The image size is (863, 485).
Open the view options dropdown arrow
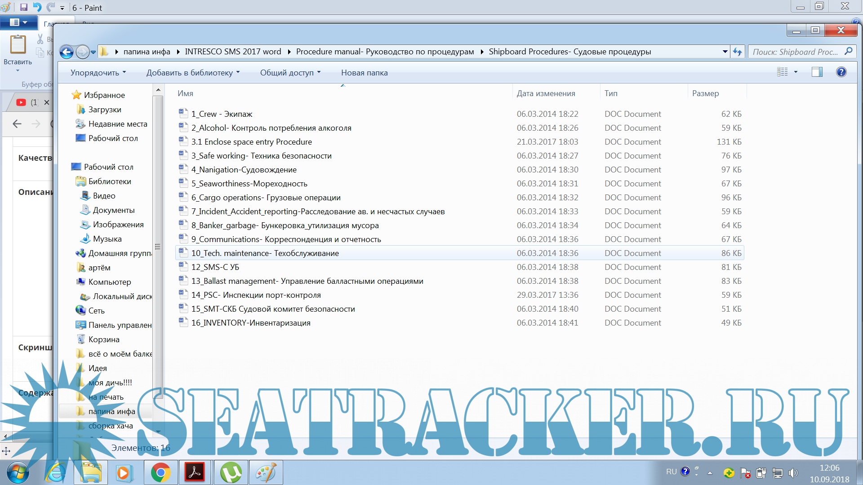796,72
